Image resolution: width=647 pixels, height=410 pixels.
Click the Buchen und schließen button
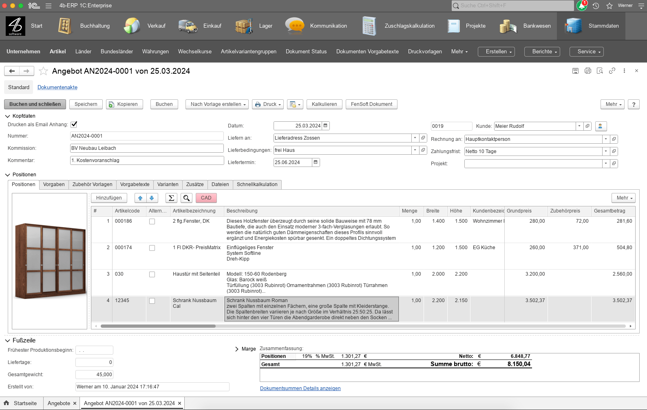pos(35,104)
